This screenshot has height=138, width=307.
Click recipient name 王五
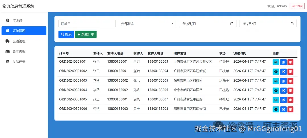pyautogui.click(x=137, y=61)
